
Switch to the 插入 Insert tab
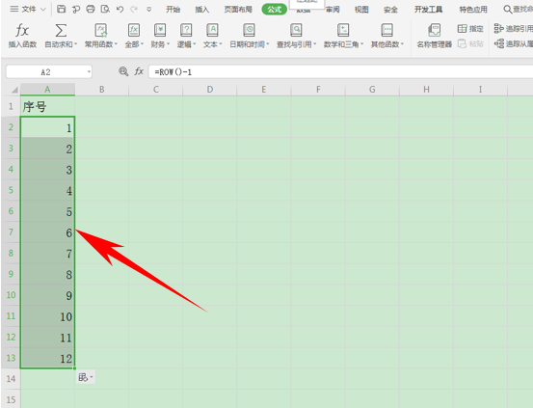201,10
